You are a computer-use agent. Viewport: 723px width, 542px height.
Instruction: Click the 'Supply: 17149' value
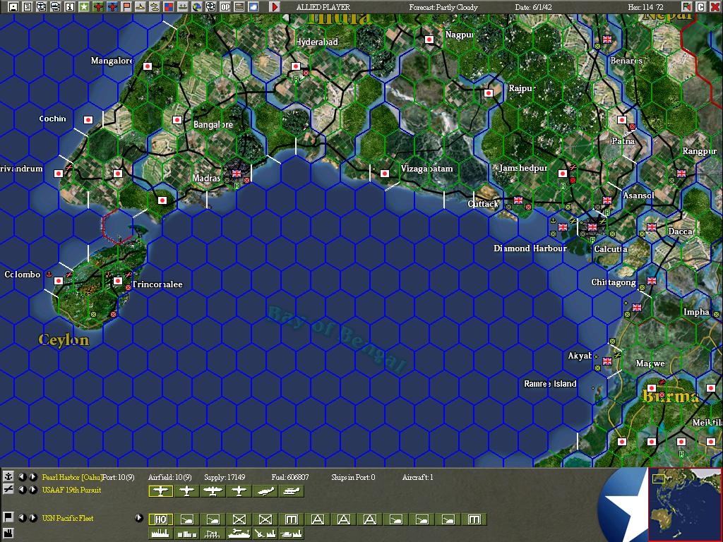coord(225,477)
